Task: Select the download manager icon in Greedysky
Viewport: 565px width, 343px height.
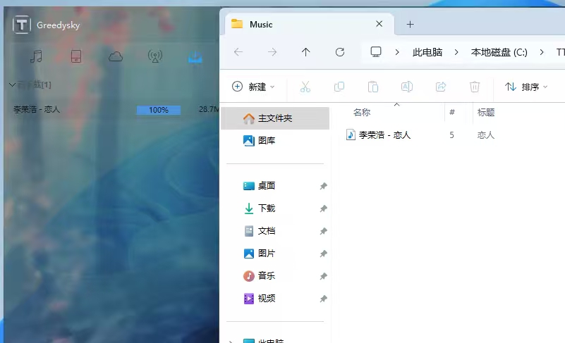Action: 195,56
